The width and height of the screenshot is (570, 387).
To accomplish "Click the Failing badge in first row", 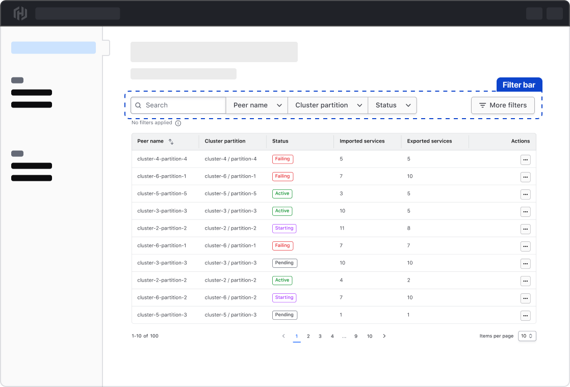I will (282, 159).
